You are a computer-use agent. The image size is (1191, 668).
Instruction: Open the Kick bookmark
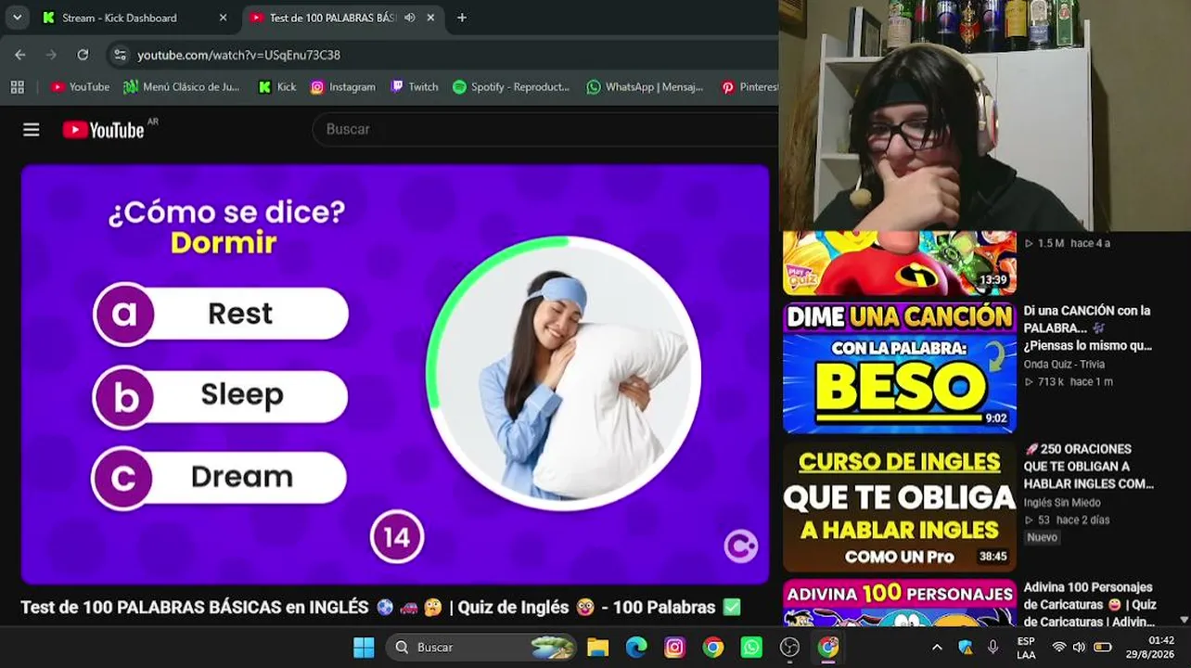click(x=277, y=86)
